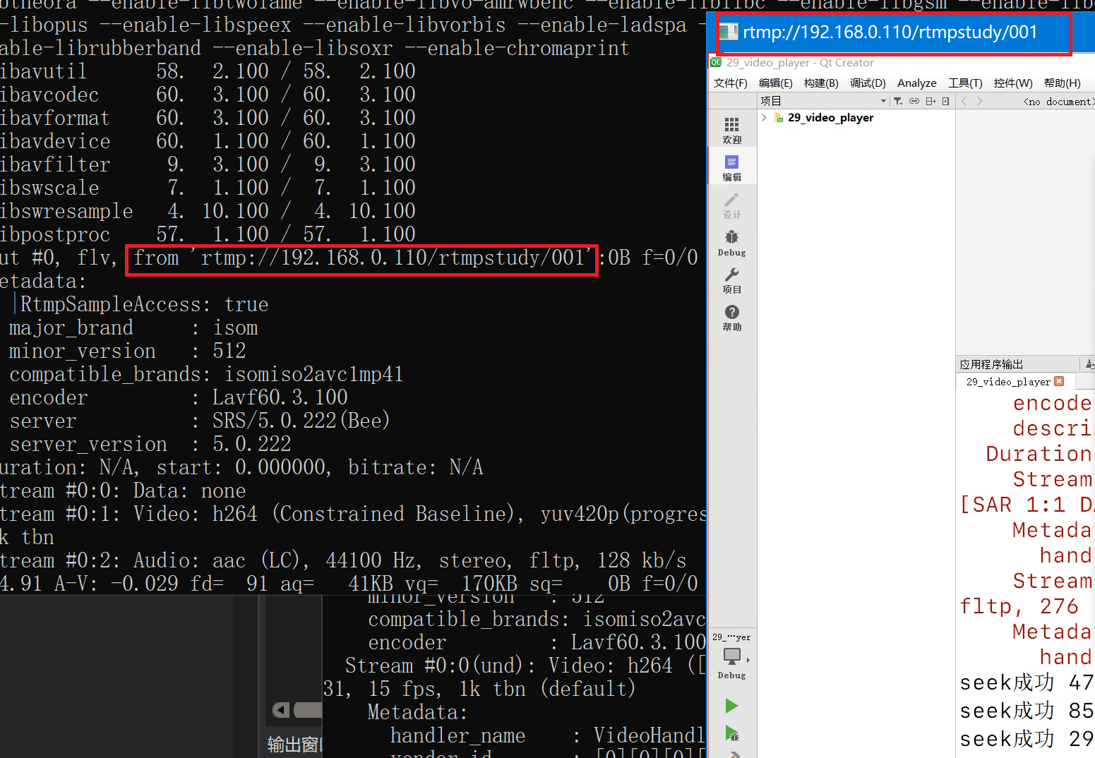1095x758 pixels.
Task: Click the filter tree funnel icon
Action: (898, 101)
